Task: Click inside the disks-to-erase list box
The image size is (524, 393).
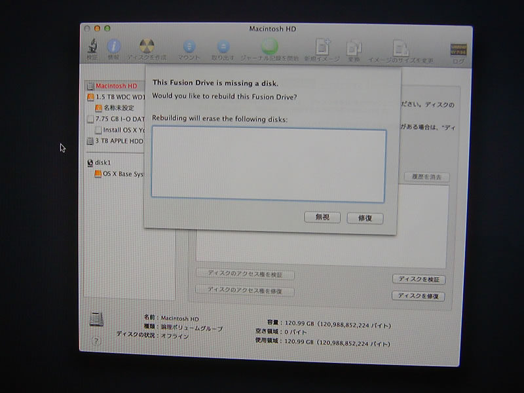Action: tap(269, 164)
